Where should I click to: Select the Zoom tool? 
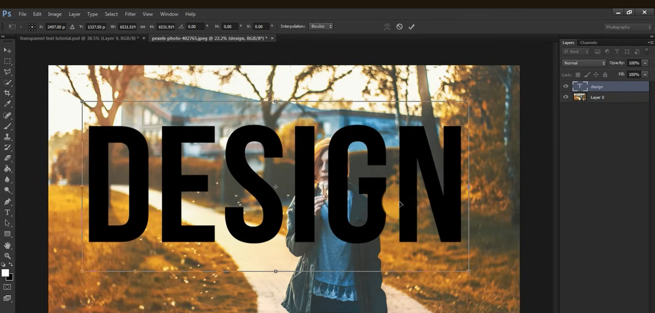point(7,256)
